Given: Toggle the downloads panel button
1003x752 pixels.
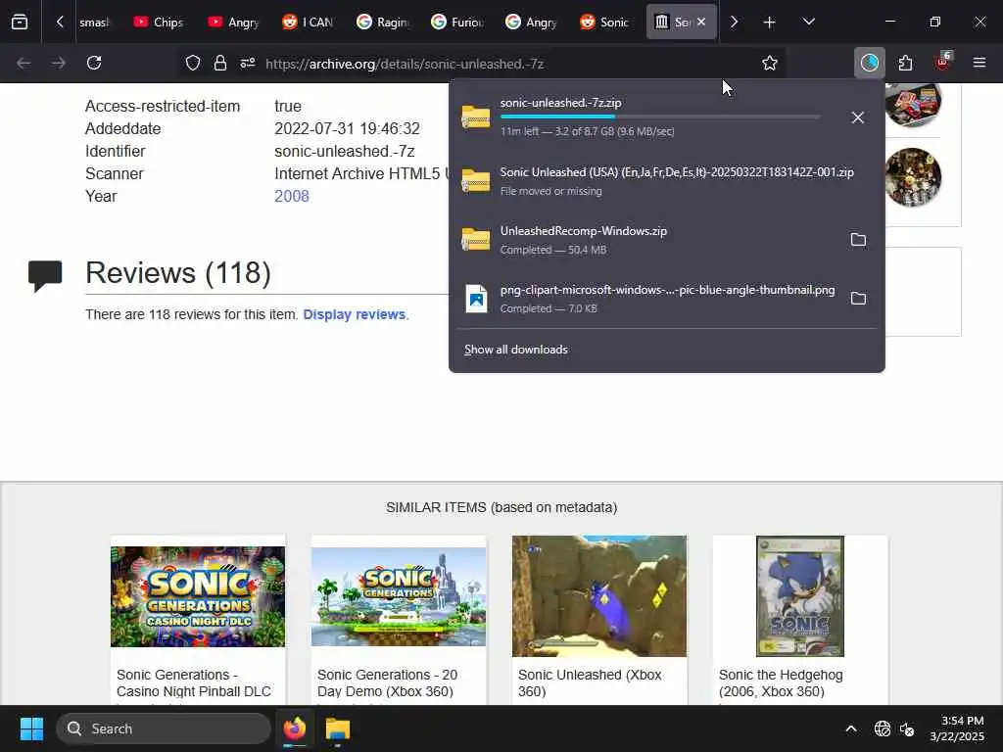Looking at the screenshot, I should click(870, 63).
